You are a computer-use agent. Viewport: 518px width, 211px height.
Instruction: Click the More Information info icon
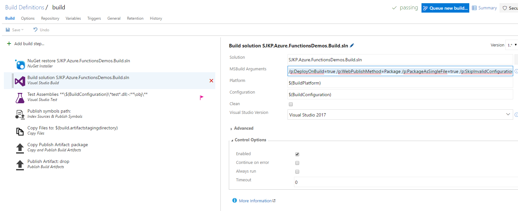[235, 200]
